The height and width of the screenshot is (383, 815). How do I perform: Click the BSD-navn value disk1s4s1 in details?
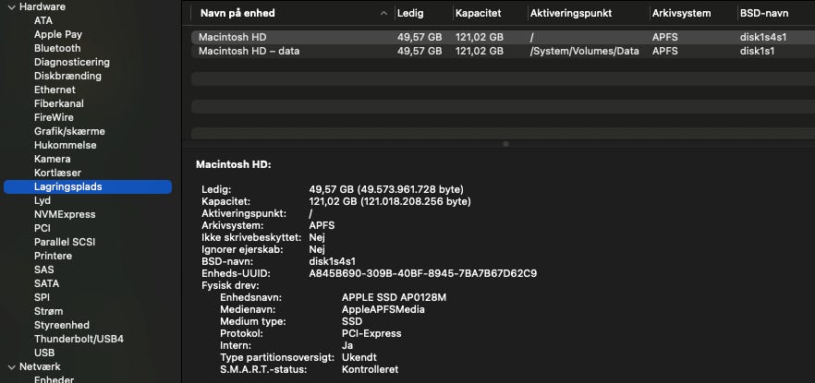pyautogui.click(x=332, y=261)
